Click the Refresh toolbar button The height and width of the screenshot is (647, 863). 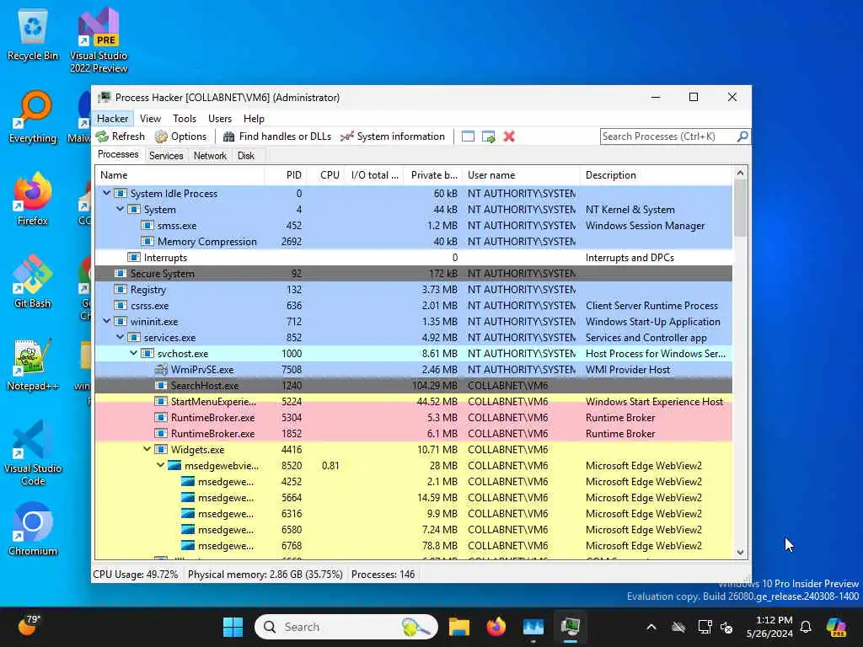(121, 136)
